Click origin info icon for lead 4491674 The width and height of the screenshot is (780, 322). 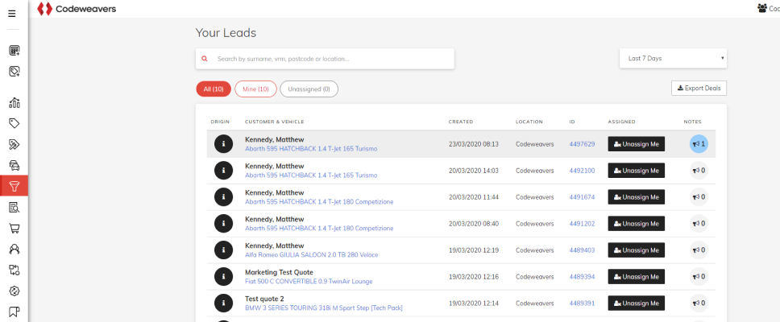click(x=224, y=197)
